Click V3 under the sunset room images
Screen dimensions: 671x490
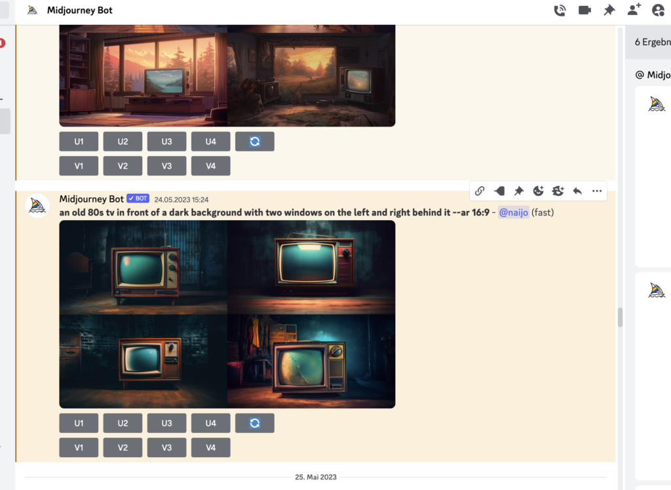[167, 166]
